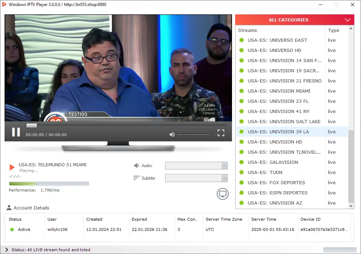
Task: Click the green dot beside UNIVISION 14 SAN F
Action: (x=241, y=60)
